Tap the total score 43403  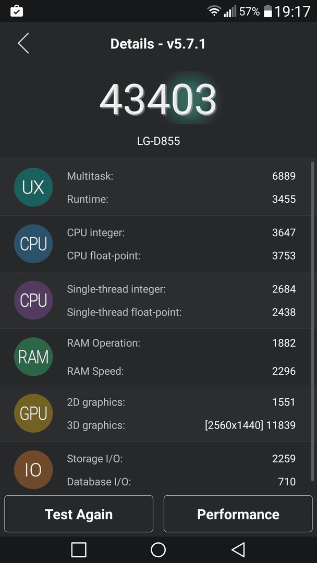pyautogui.click(x=159, y=100)
